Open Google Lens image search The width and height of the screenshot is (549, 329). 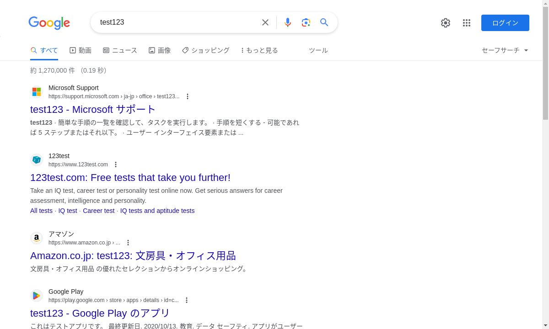pyautogui.click(x=306, y=22)
